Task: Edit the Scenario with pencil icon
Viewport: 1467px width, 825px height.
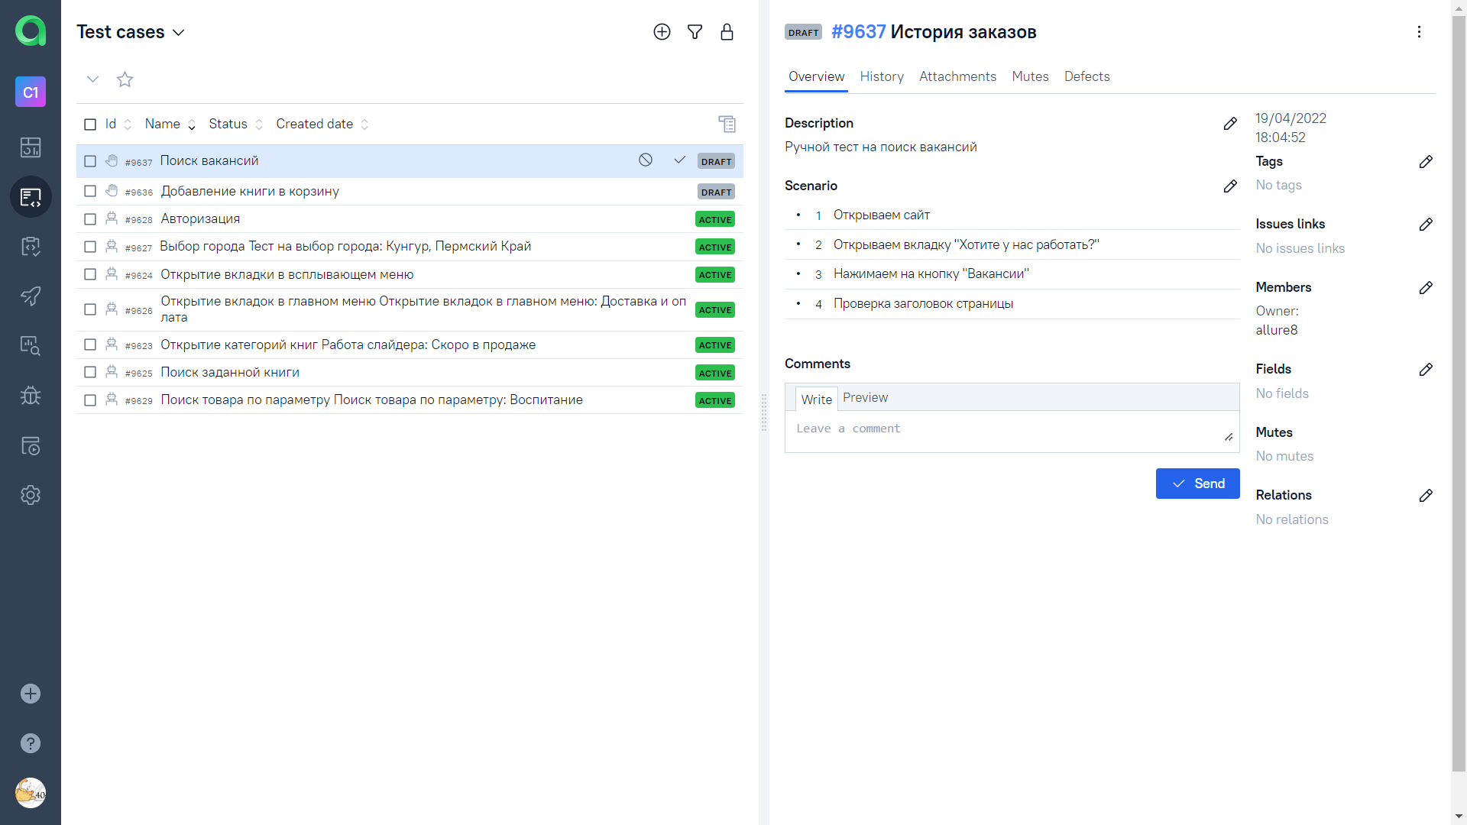Action: pyautogui.click(x=1229, y=186)
